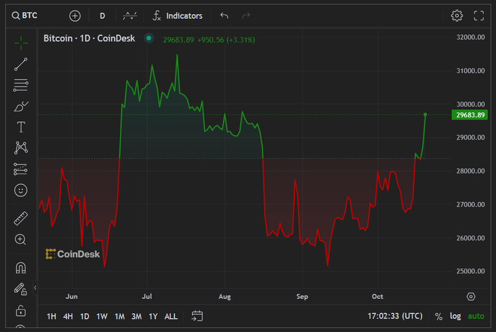Click the 29683.89 current price label
This screenshot has height=332, width=496.
pyautogui.click(x=470, y=115)
